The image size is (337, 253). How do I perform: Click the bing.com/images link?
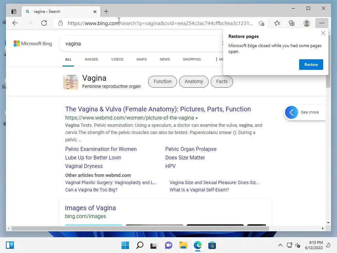(85, 216)
